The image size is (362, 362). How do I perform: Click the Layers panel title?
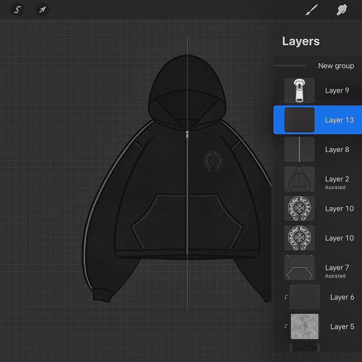click(301, 41)
